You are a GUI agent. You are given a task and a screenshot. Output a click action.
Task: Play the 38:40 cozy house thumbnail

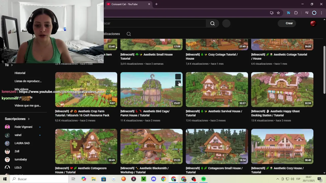pos(282,146)
